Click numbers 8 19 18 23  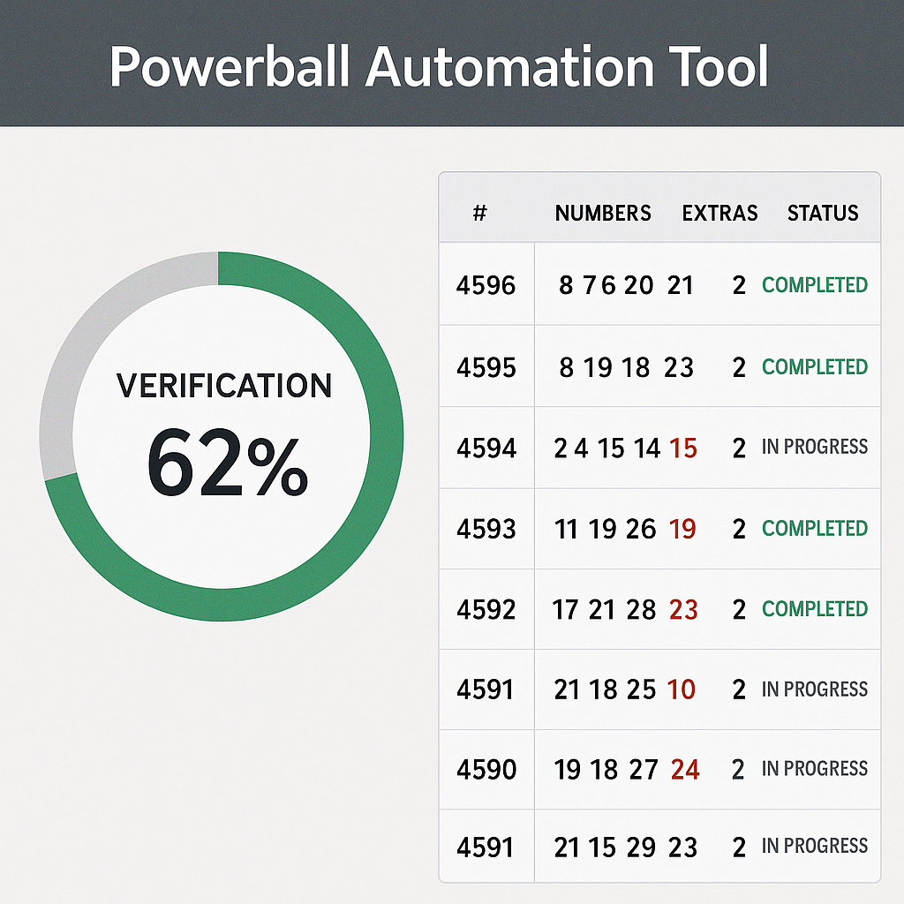click(x=626, y=367)
